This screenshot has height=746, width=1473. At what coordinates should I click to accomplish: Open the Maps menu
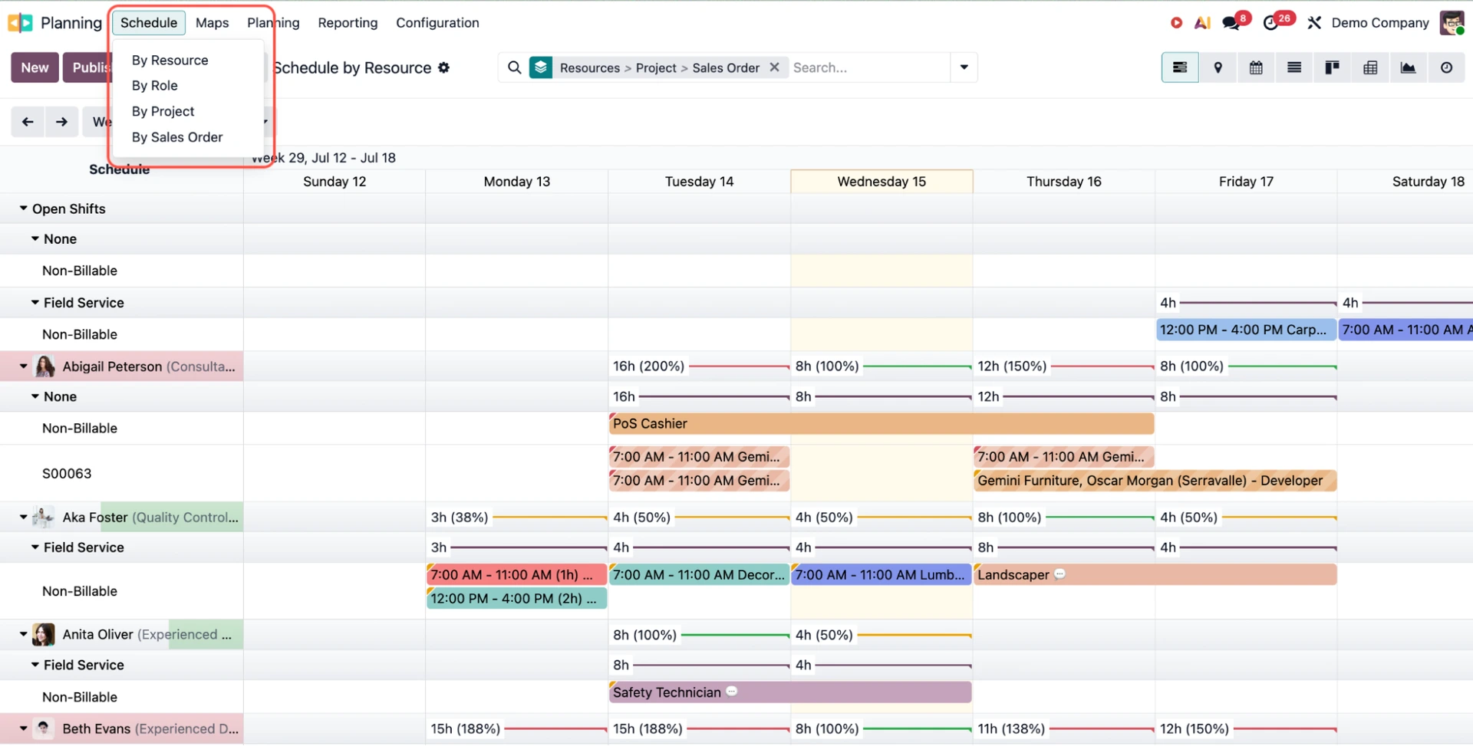[212, 23]
